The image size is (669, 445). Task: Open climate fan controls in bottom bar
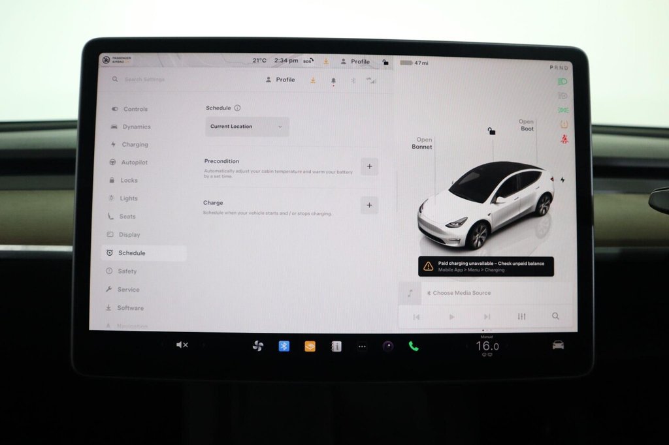[258, 346]
